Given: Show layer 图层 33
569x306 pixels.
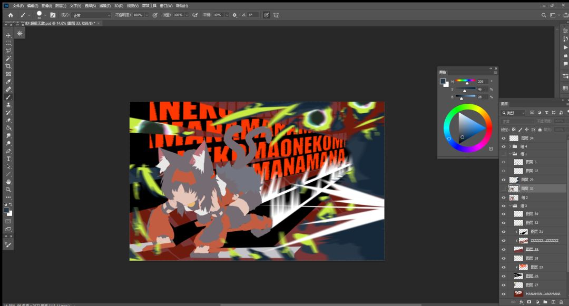Looking at the screenshot, I should pos(504,189).
